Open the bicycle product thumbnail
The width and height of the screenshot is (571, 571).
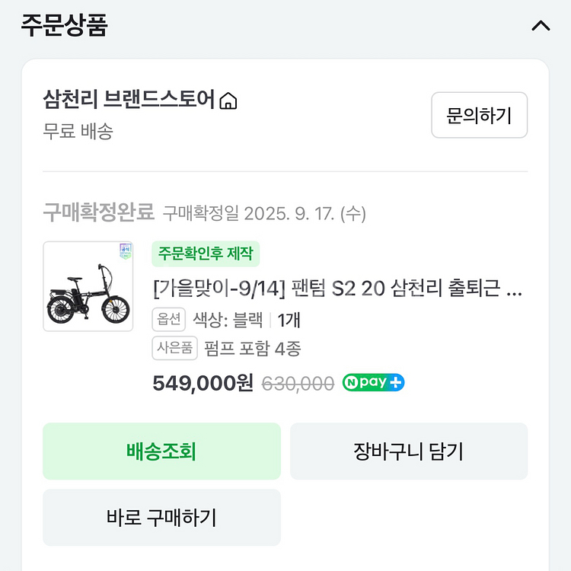[88, 286]
